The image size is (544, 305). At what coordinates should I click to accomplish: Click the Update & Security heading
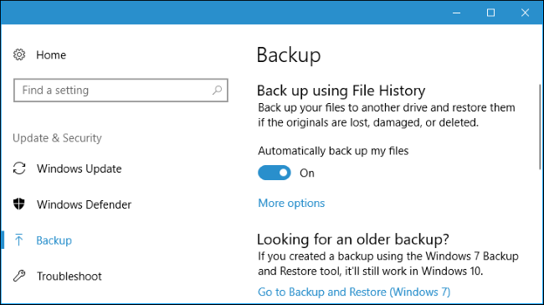(57, 138)
